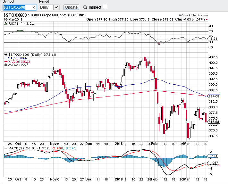Viewport: 228px width, 184px height.
Task: Click the red down-arrow next to Chg value
Action: (207, 20)
